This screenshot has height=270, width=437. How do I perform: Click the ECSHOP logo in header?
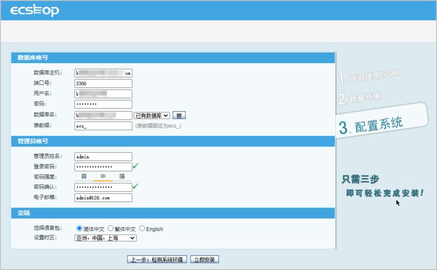[x=35, y=10]
